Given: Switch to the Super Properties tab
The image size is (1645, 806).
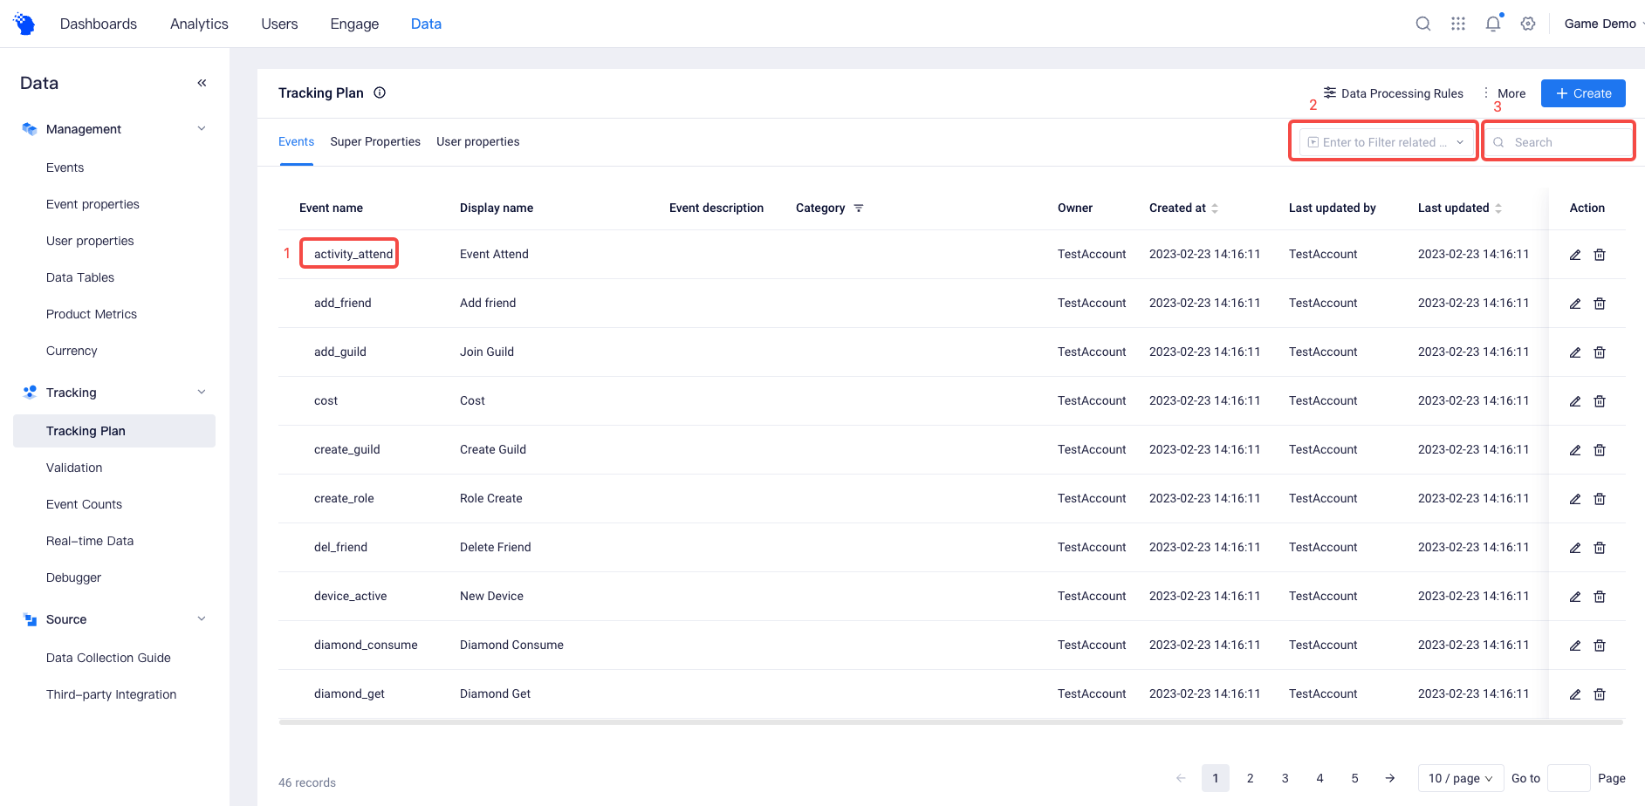Looking at the screenshot, I should [x=375, y=141].
